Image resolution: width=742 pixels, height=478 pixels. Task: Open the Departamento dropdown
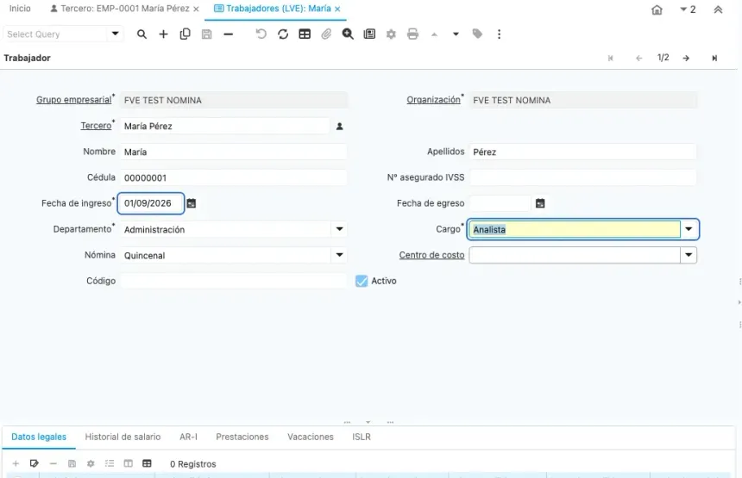coord(339,229)
